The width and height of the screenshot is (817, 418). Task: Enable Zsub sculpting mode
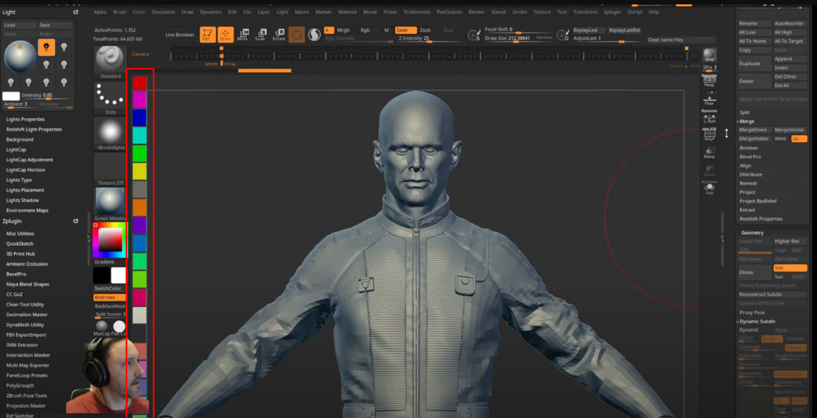coord(425,30)
